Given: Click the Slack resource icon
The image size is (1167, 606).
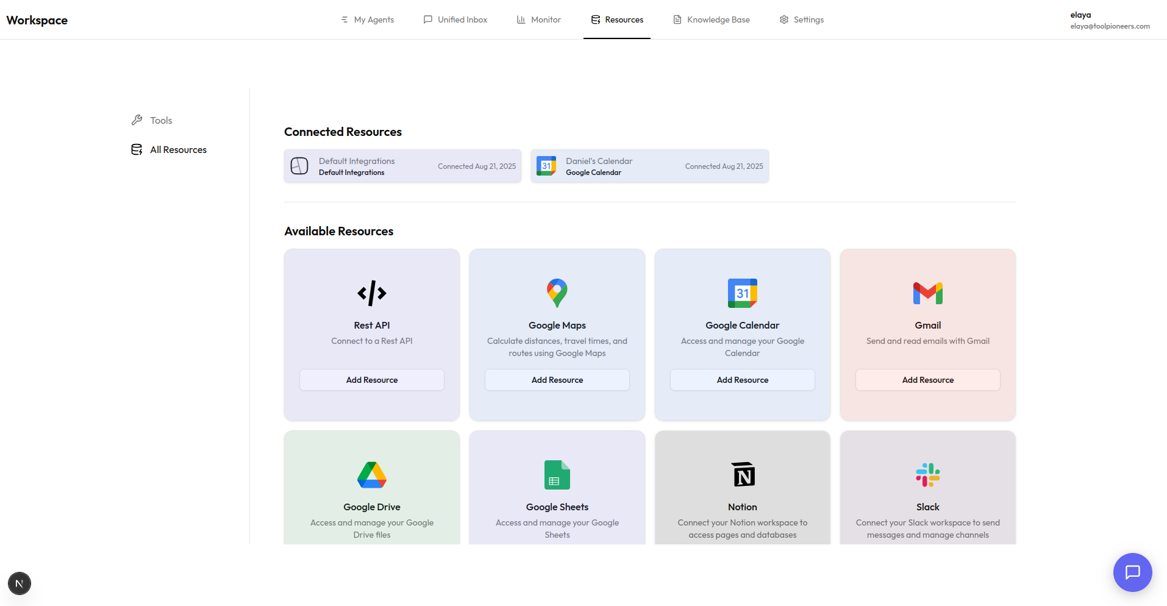Looking at the screenshot, I should coord(927,475).
